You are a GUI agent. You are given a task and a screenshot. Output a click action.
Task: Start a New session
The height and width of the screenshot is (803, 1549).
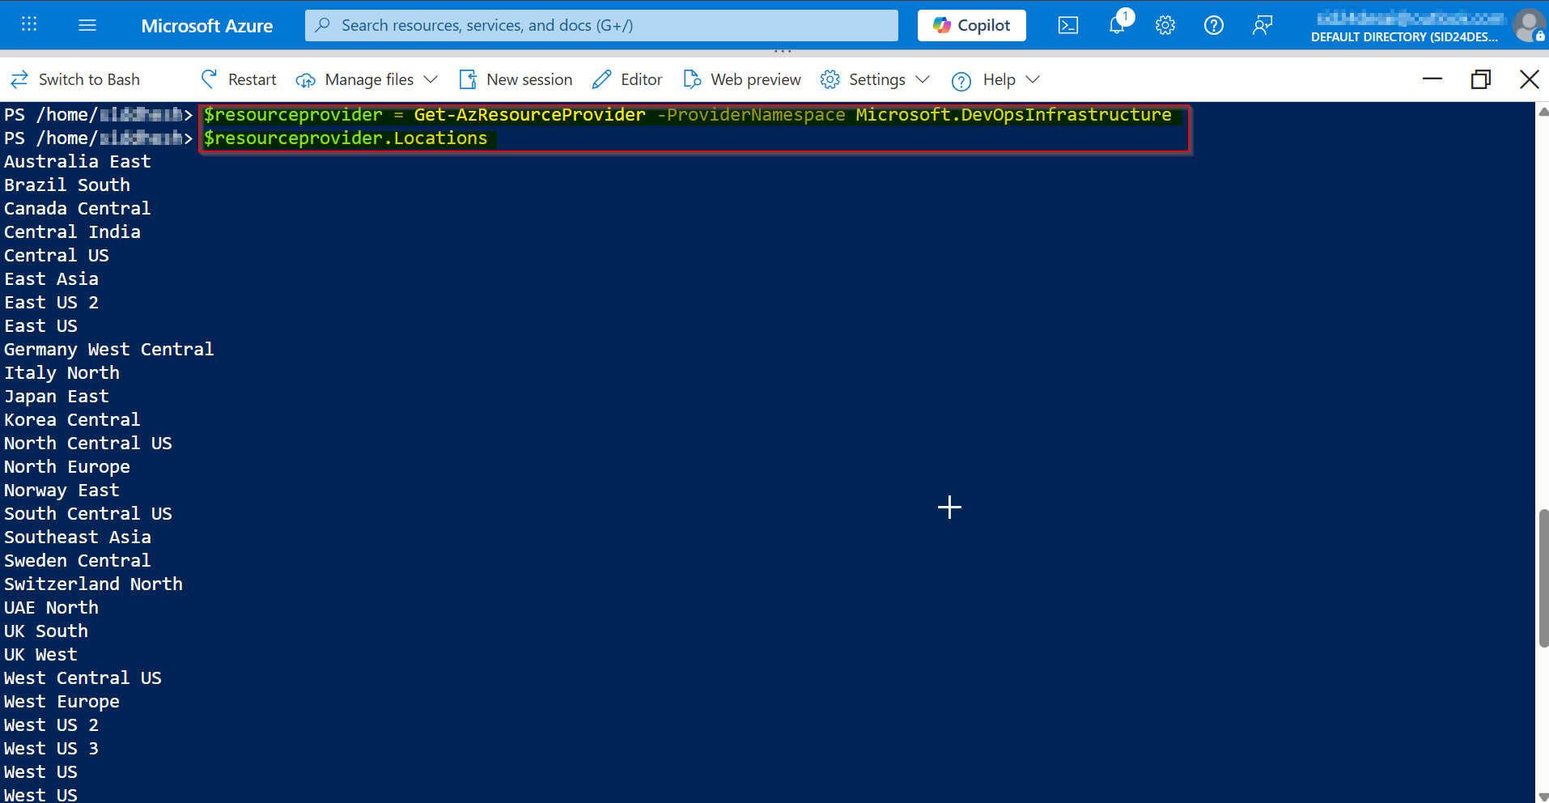516,79
